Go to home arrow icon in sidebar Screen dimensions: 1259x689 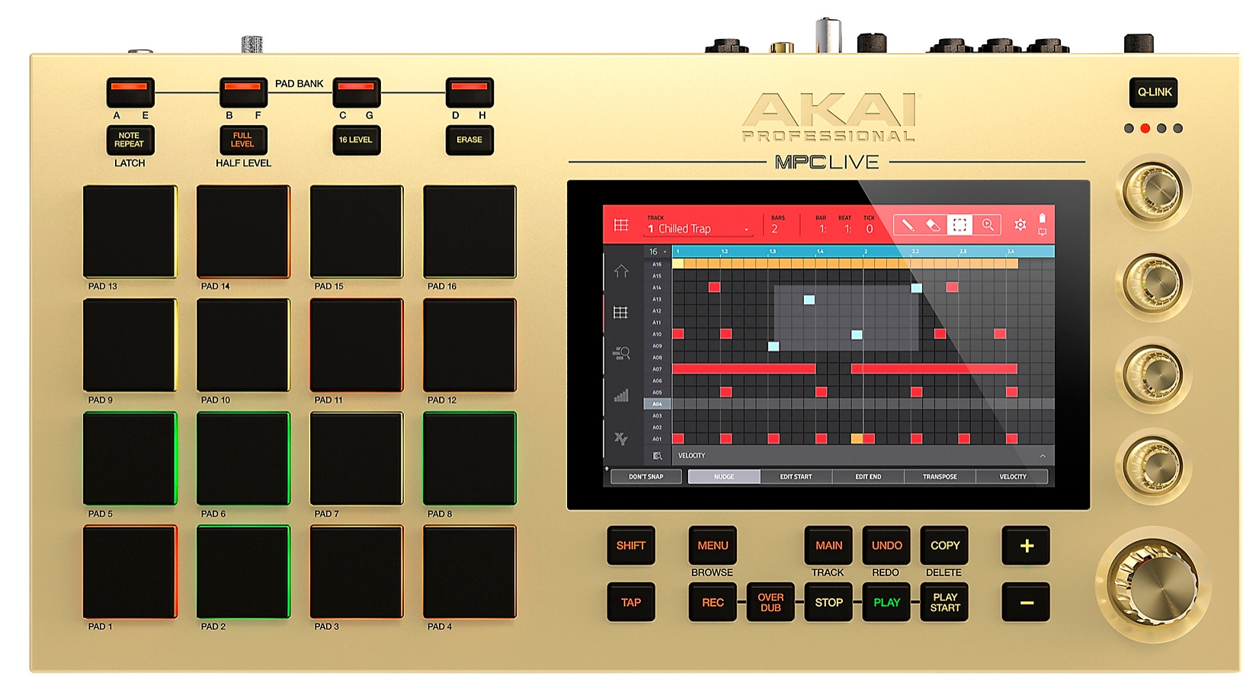tap(621, 271)
